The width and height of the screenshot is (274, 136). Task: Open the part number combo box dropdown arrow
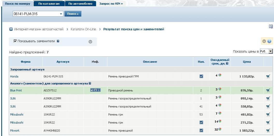[61, 14]
